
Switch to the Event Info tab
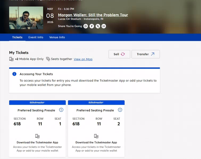36,37
